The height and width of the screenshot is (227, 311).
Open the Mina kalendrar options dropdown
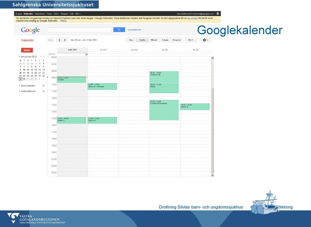[x=43, y=86]
